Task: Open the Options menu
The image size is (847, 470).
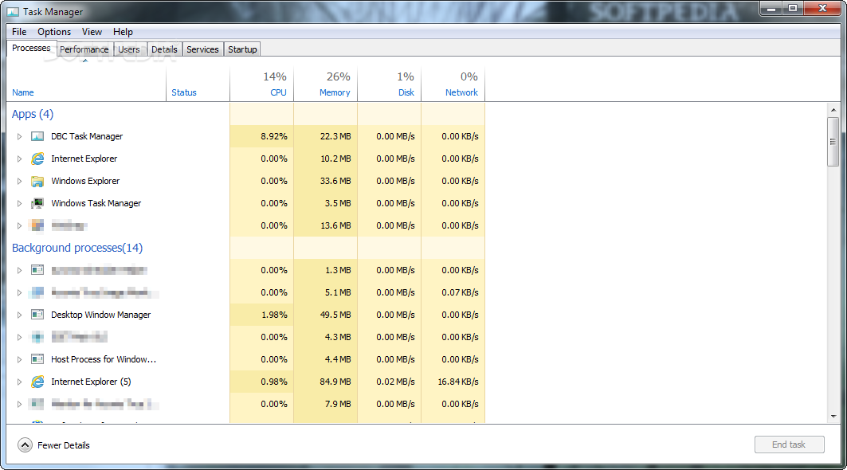Action: click(x=54, y=32)
